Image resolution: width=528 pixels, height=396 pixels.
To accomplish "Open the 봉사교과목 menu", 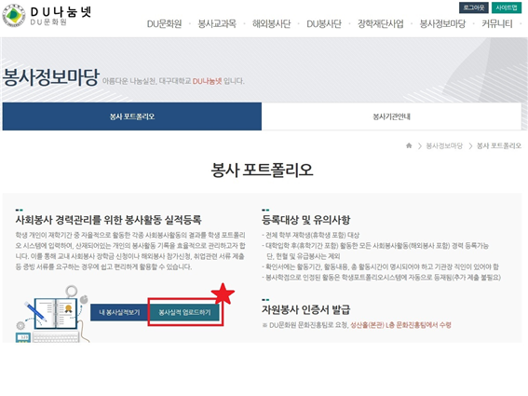I will 217,23.
